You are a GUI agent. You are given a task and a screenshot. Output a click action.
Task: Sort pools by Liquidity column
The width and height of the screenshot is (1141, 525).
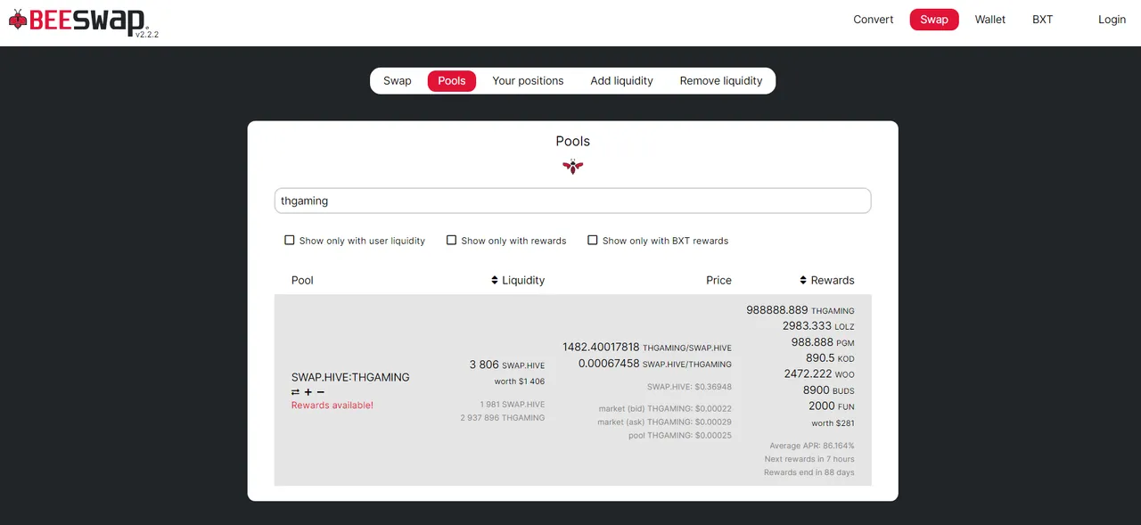pos(518,280)
